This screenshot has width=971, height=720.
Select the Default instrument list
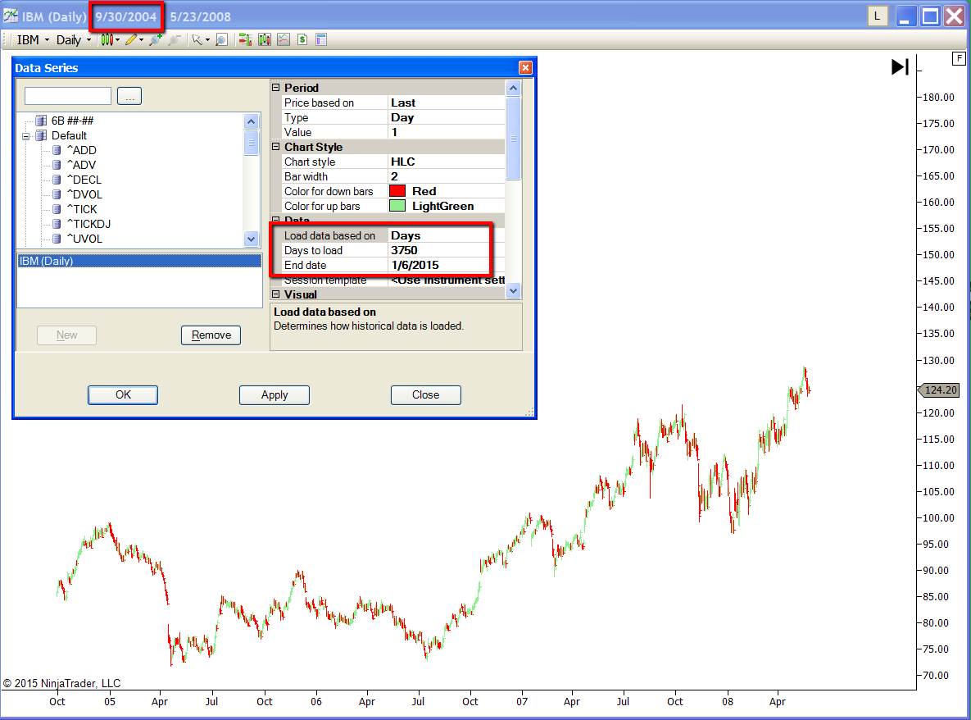click(69, 135)
